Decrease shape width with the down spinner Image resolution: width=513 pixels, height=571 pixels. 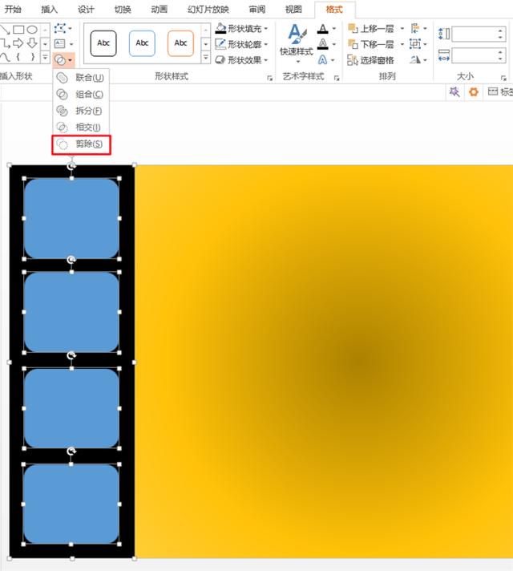pyautogui.click(x=501, y=59)
